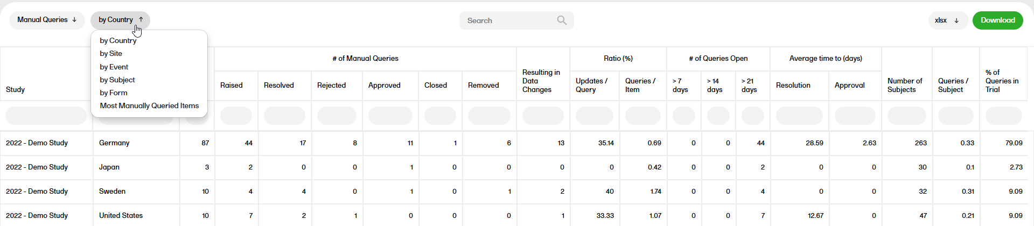Click filter under Number of Subjects
The height and width of the screenshot is (226, 1034).
906,116
